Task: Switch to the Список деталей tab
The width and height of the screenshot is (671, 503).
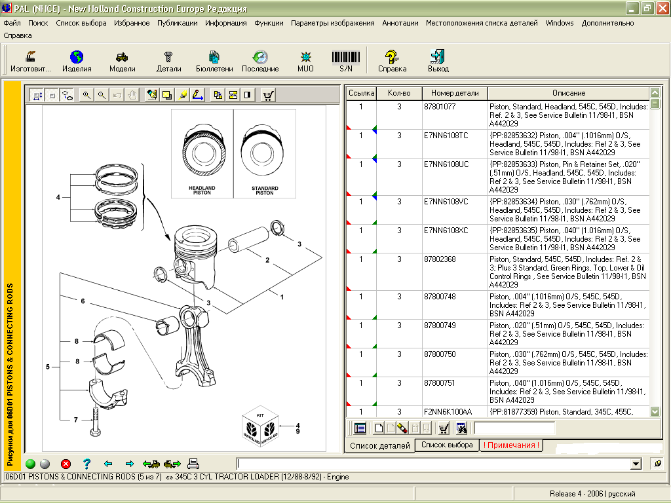Action: pyautogui.click(x=380, y=445)
